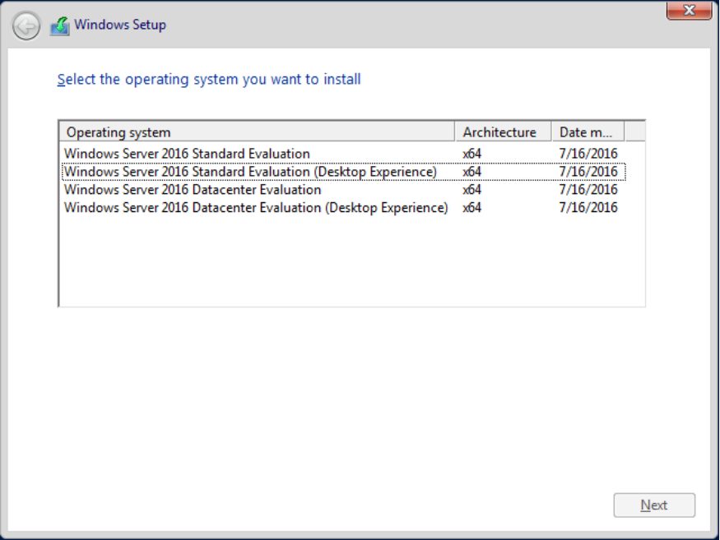Click 7/16/2016 date in Datacenter Evaluation row
This screenshot has width=720, height=540.
tap(588, 190)
